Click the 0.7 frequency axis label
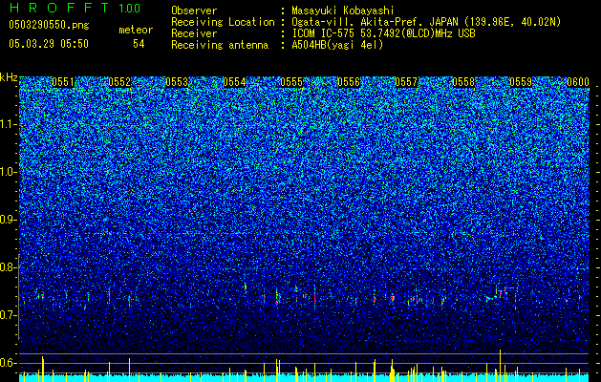 [9, 315]
